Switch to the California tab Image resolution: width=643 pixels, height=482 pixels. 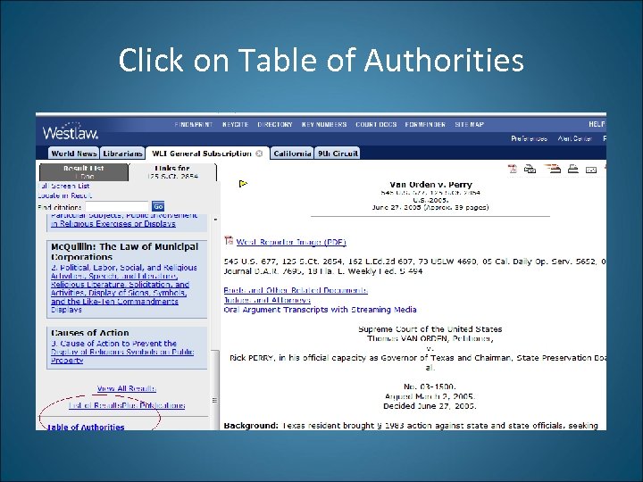coord(292,154)
